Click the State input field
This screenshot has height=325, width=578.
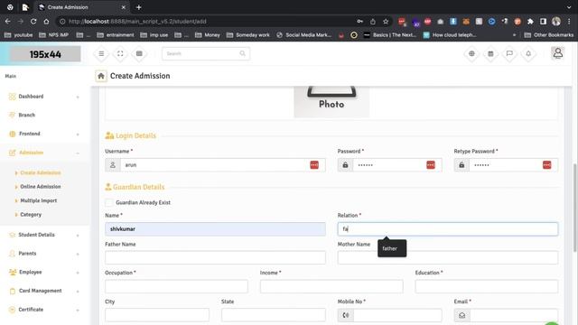pyautogui.click(x=274, y=315)
